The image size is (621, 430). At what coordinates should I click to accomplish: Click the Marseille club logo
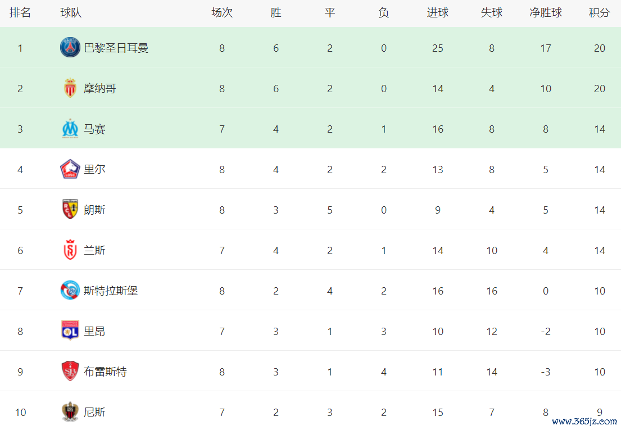pyautogui.click(x=70, y=128)
